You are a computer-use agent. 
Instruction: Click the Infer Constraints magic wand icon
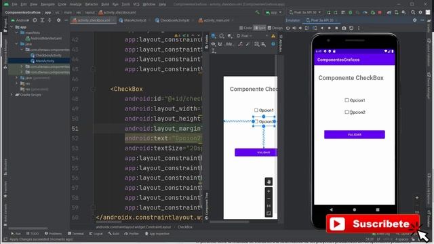[248, 44]
